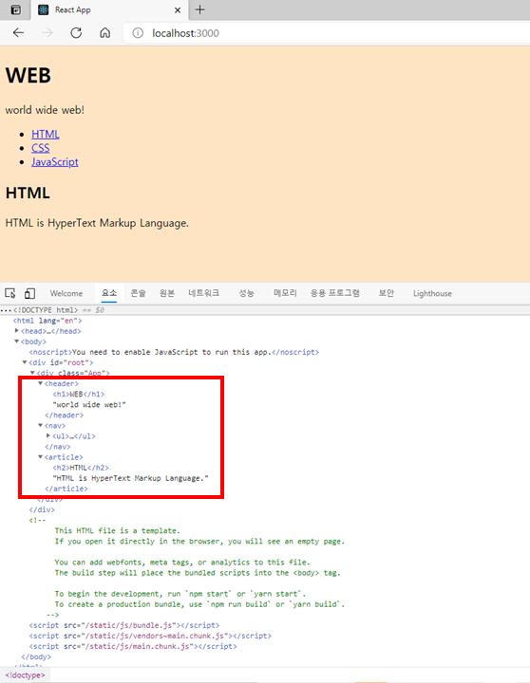
Task: Close the React App tab
Action: [x=178, y=10]
